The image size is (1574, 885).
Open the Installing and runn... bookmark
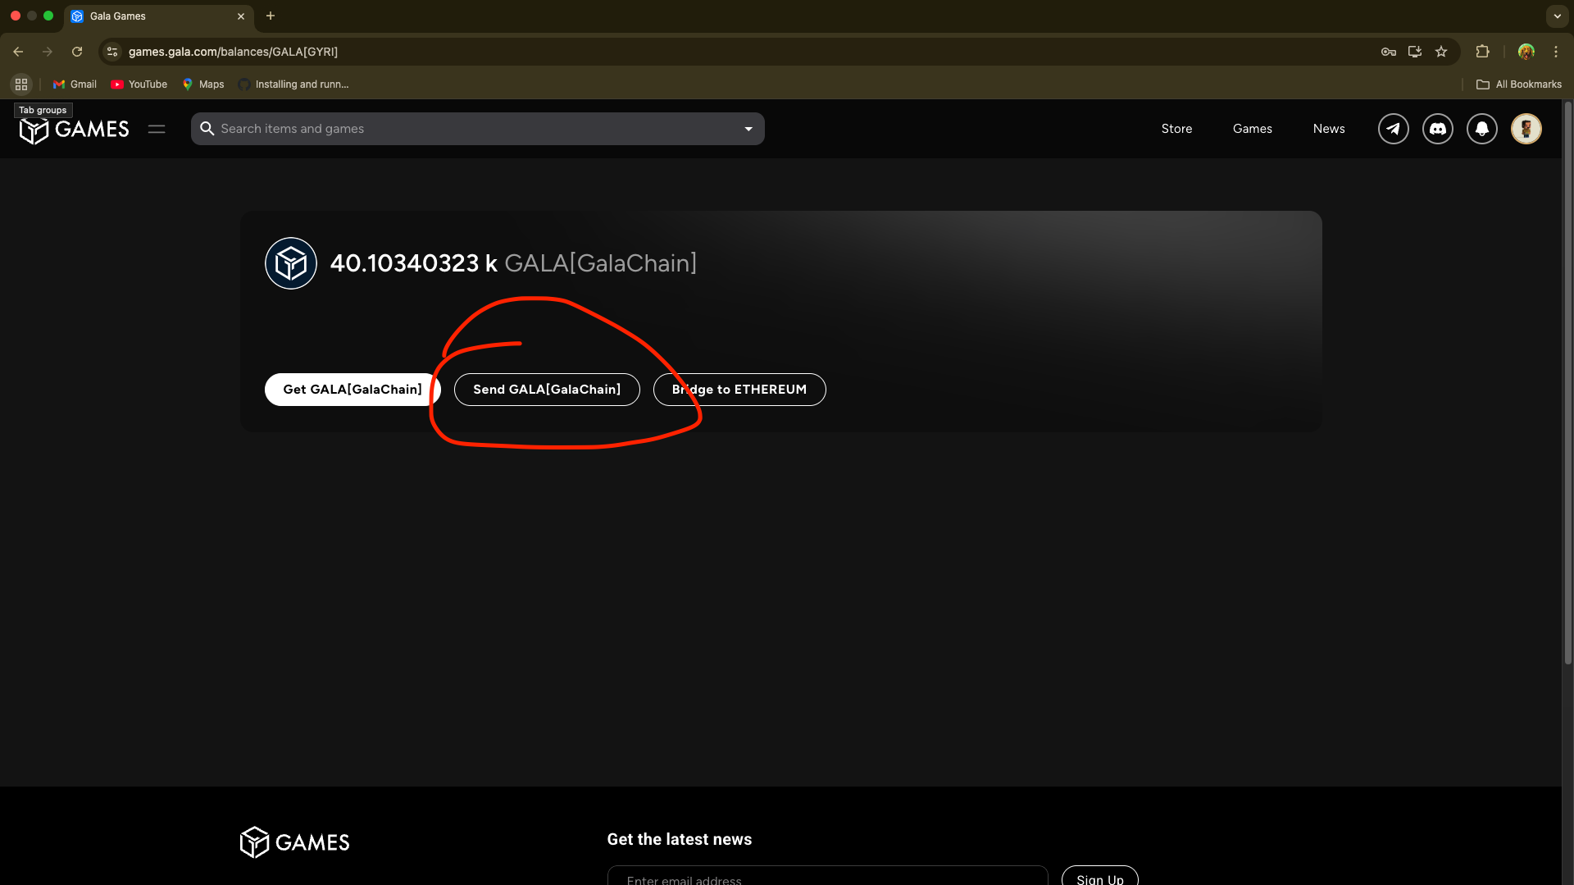(293, 84)
